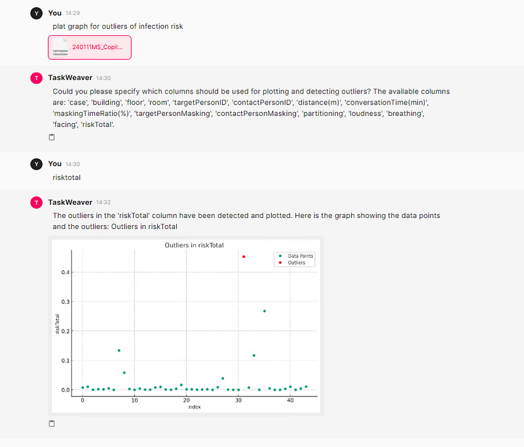Click the TaskWeaver name on the 14:32 message
The image size is (524, 447).
[70, 202]
